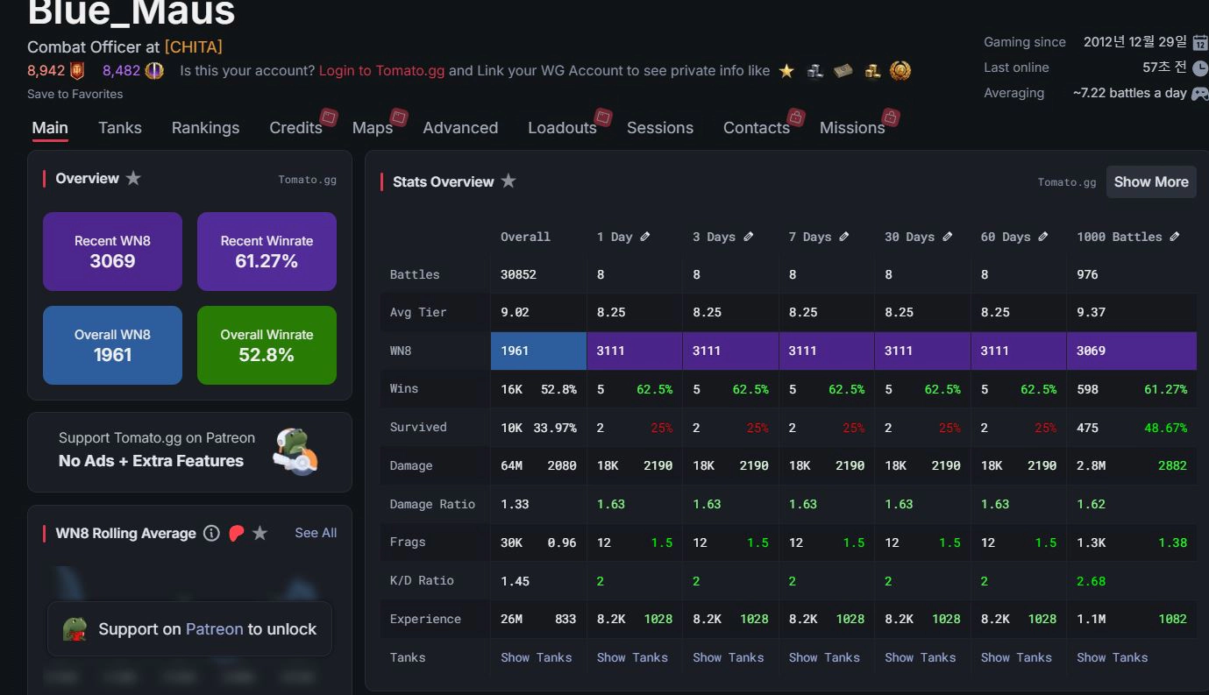Click the Recent Winrate 61.27% card
Image resolution: width=1209 pixels, height=695 pixels.
click(267, 252)
